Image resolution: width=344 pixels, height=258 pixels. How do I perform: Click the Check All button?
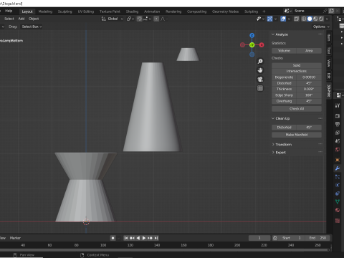(297, 109)
